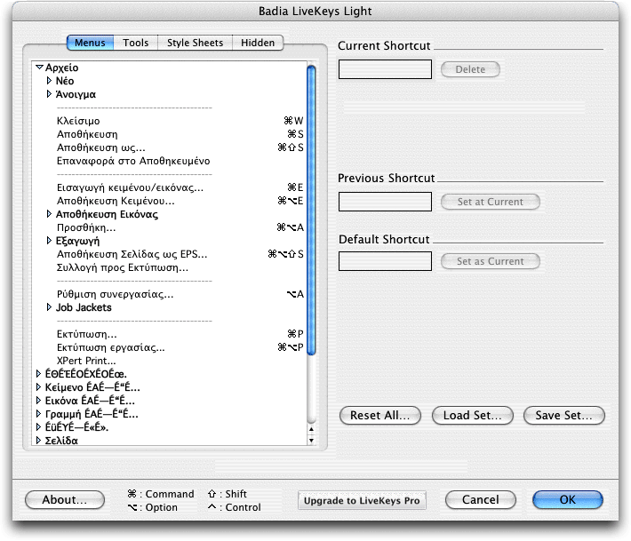The width and height of the screenshot is (631, 541).
Task: Select the Προσθήκη... item
Action: click(x=169, y=227)
